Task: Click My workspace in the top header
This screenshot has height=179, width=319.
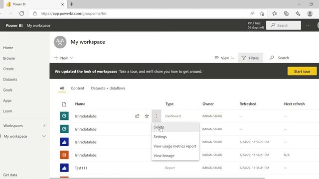Action: pos(38,25)
